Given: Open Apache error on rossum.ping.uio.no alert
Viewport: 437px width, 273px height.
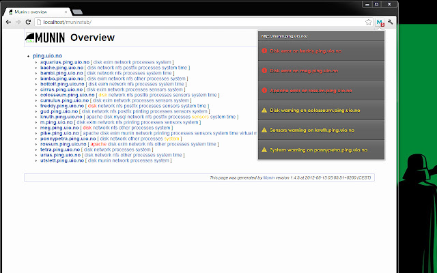Looking at the screenshot, I should (x=321, y=90).
